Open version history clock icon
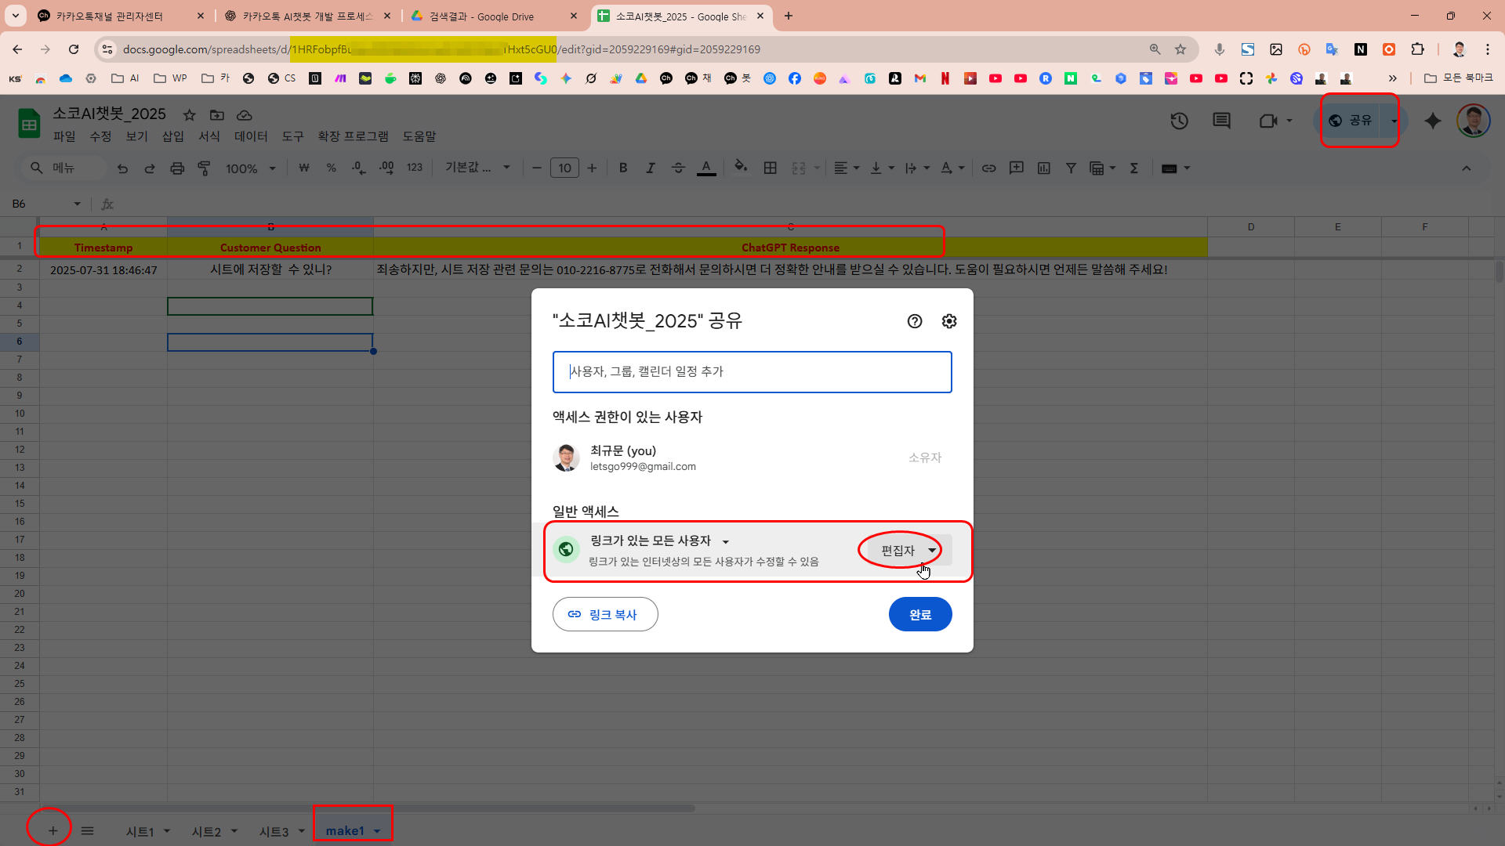This screenshot has width=1505, height=846. (1179, 121)
